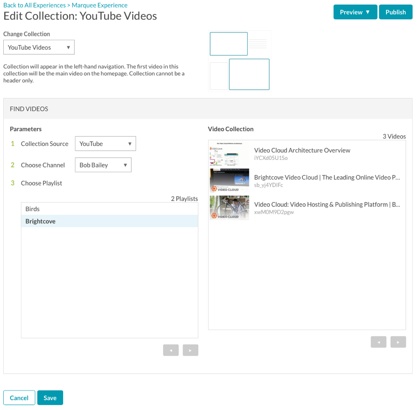The image size is (418, 410).
Task: Click the Save button
Action: 50,398
